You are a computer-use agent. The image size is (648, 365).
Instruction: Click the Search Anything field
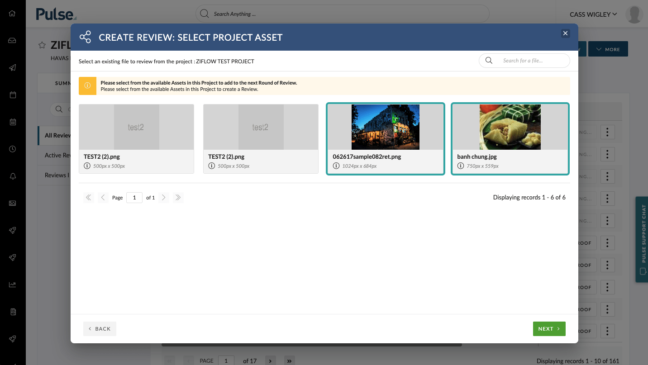(343, 14)
